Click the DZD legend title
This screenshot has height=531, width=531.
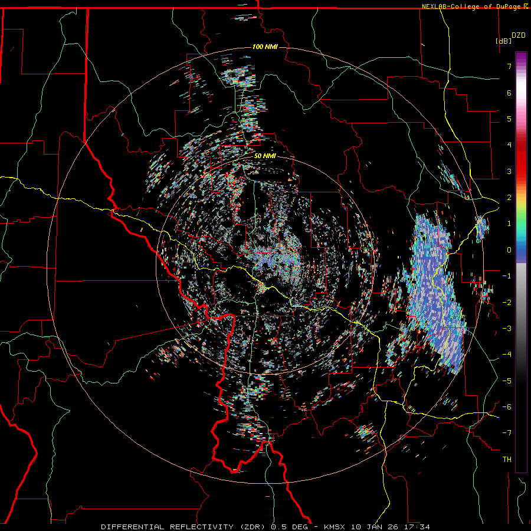tap(518, 35)
